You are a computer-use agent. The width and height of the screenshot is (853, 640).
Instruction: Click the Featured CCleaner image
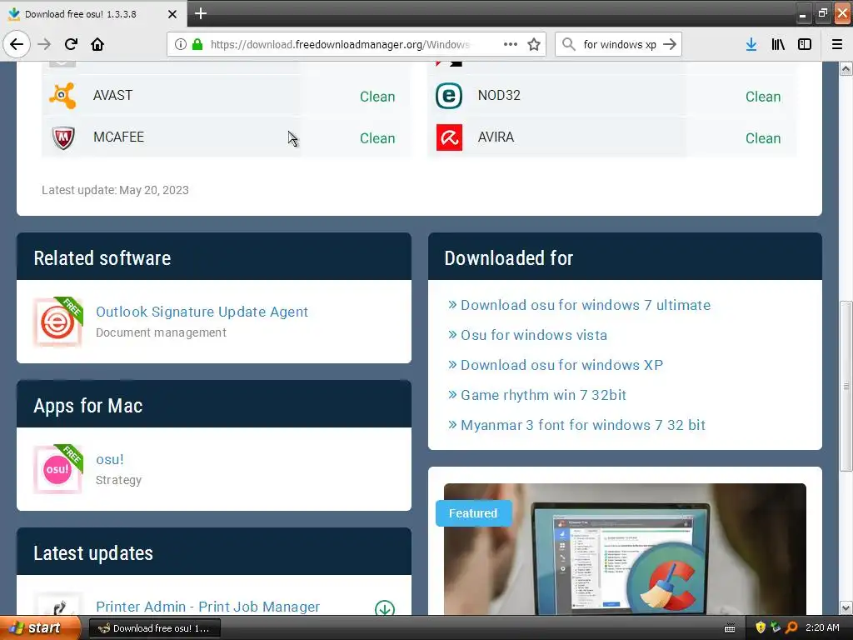pos(625,549)
